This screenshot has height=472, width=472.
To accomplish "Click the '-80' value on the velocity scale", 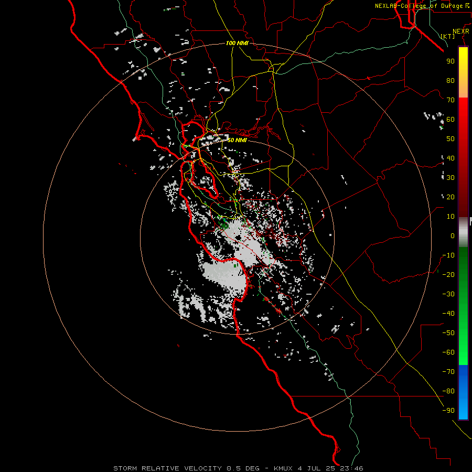I will coord(448,391).
